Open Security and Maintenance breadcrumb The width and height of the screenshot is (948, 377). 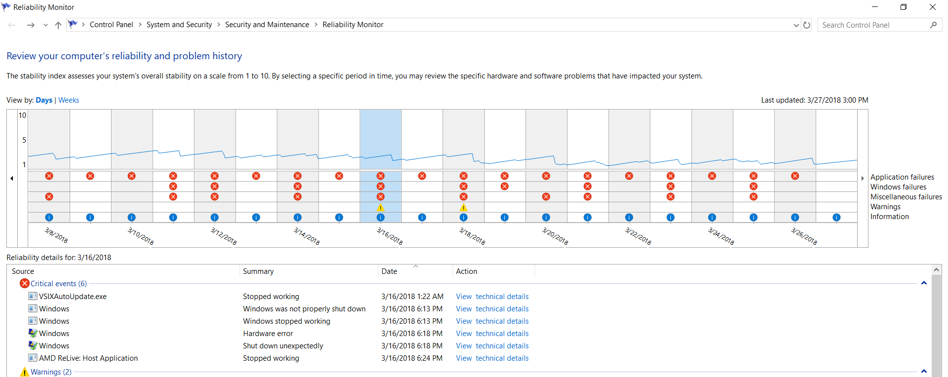tap(267, 25)
